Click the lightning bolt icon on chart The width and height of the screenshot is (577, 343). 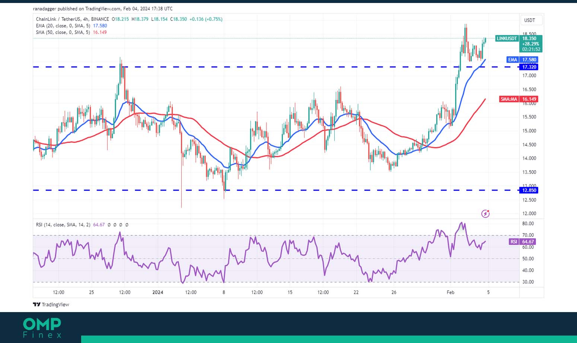pyautogui.click(x=485, y=214)
